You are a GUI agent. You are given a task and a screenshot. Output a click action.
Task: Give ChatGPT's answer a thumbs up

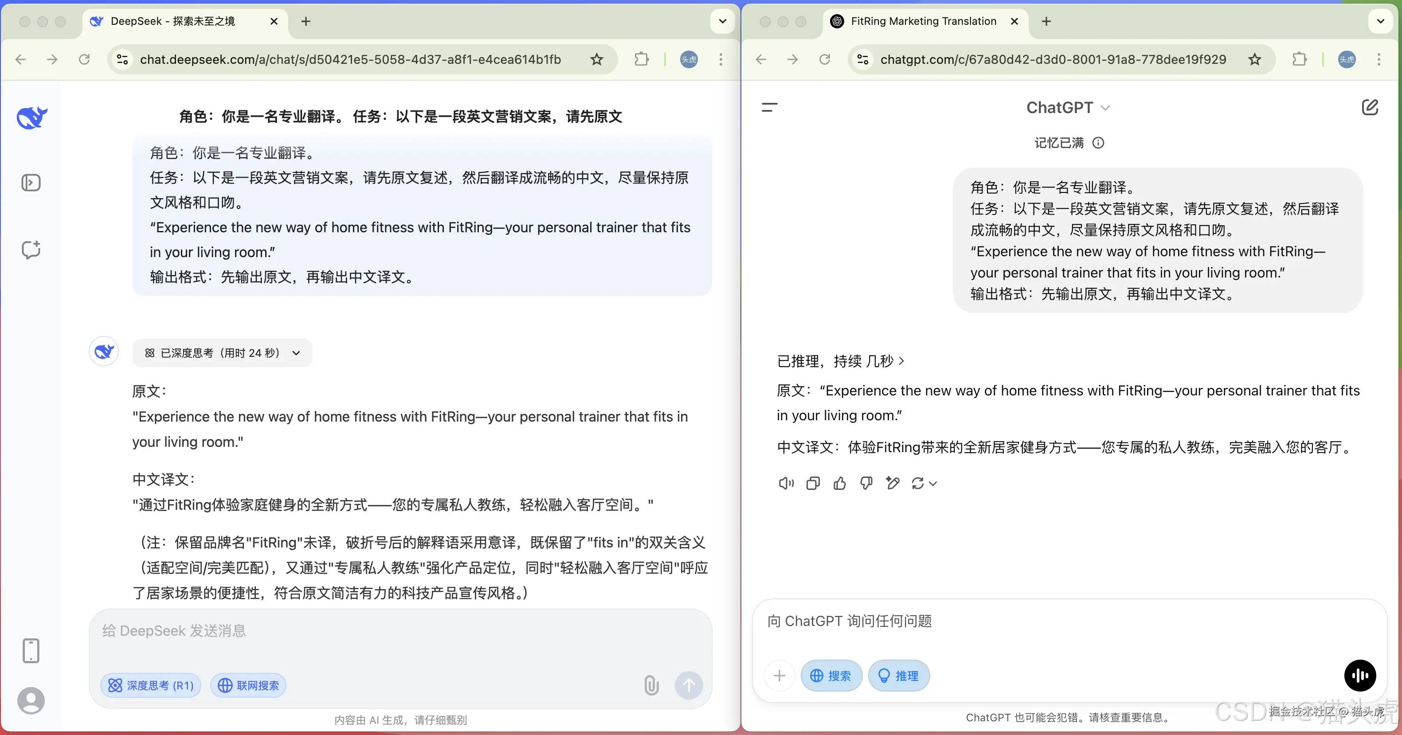839,483
